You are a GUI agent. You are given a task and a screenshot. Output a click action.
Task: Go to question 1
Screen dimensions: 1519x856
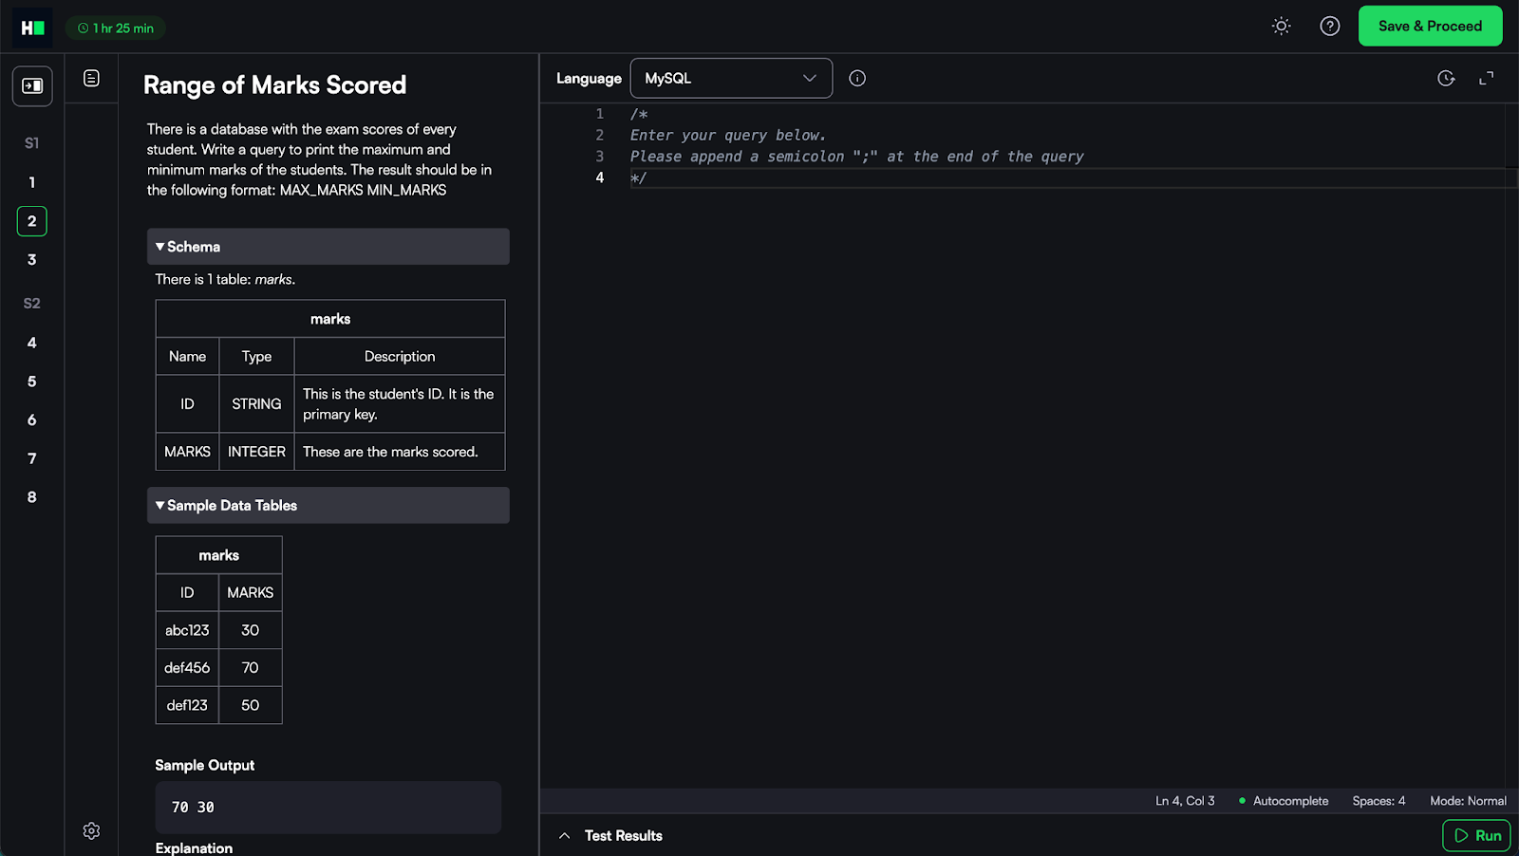coord(32,182)
